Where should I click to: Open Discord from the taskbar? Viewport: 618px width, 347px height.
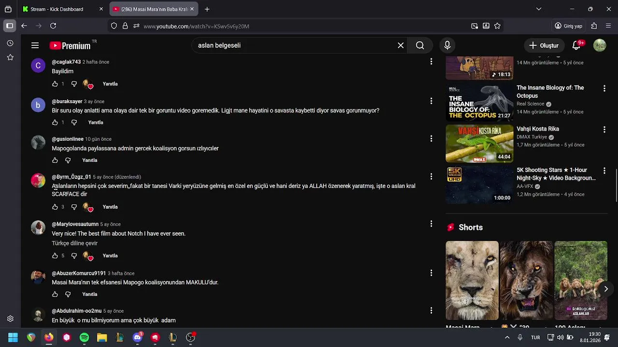(137, 337)
